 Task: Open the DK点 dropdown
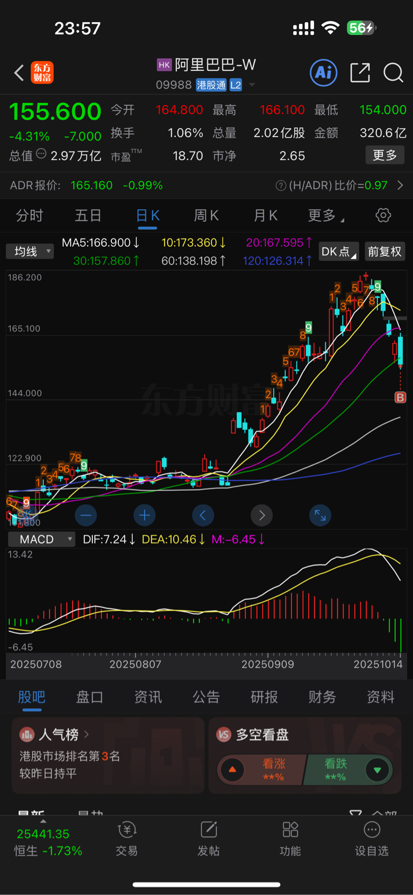339,252
